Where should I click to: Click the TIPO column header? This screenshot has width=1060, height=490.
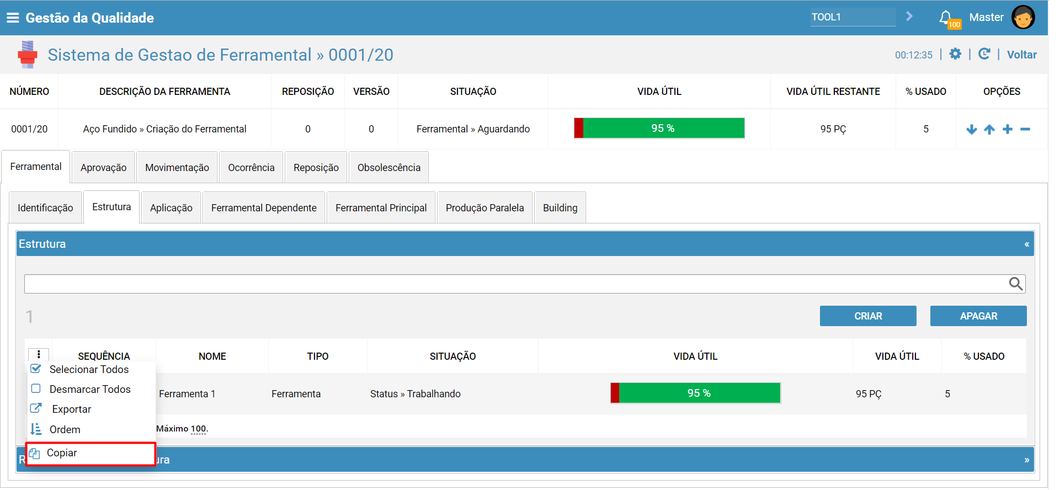coord(318,356)
